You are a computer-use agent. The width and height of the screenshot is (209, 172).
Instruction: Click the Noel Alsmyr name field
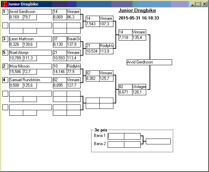(x=30, y=53)
